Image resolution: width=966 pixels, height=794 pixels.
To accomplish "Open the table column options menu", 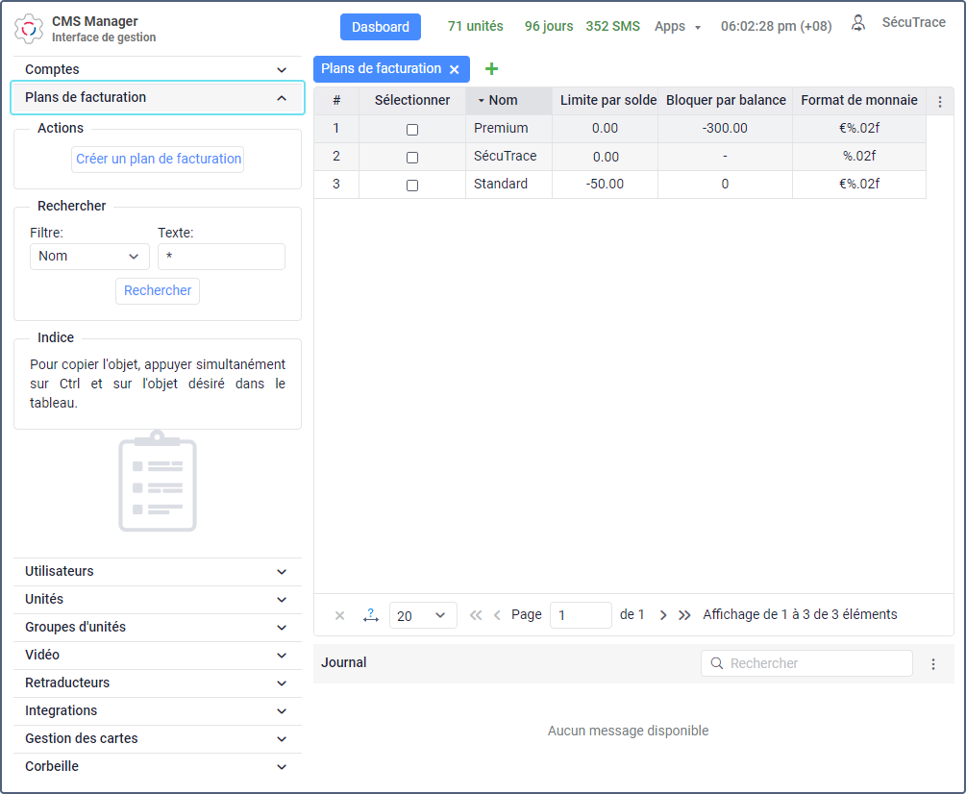I will pyautogui.click(x=940, y=101).
